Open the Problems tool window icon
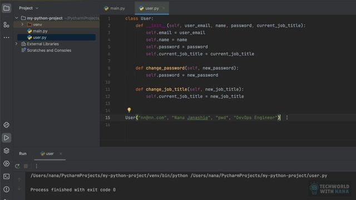356x200 pixels. [x=6, y=189]
